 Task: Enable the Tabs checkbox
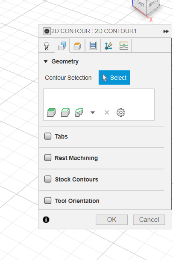coord(48,136)
